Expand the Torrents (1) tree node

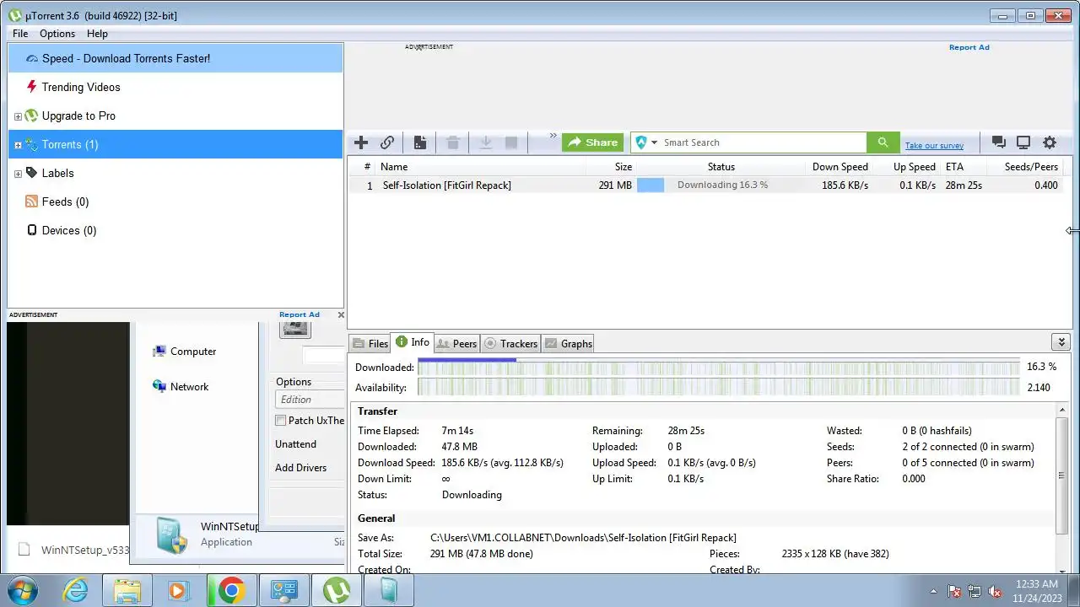(18, 145)
